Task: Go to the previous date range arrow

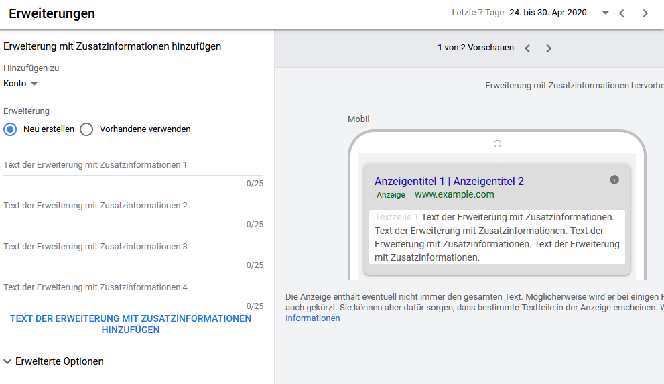Action: pyautogui.click(x=622, y=13)
